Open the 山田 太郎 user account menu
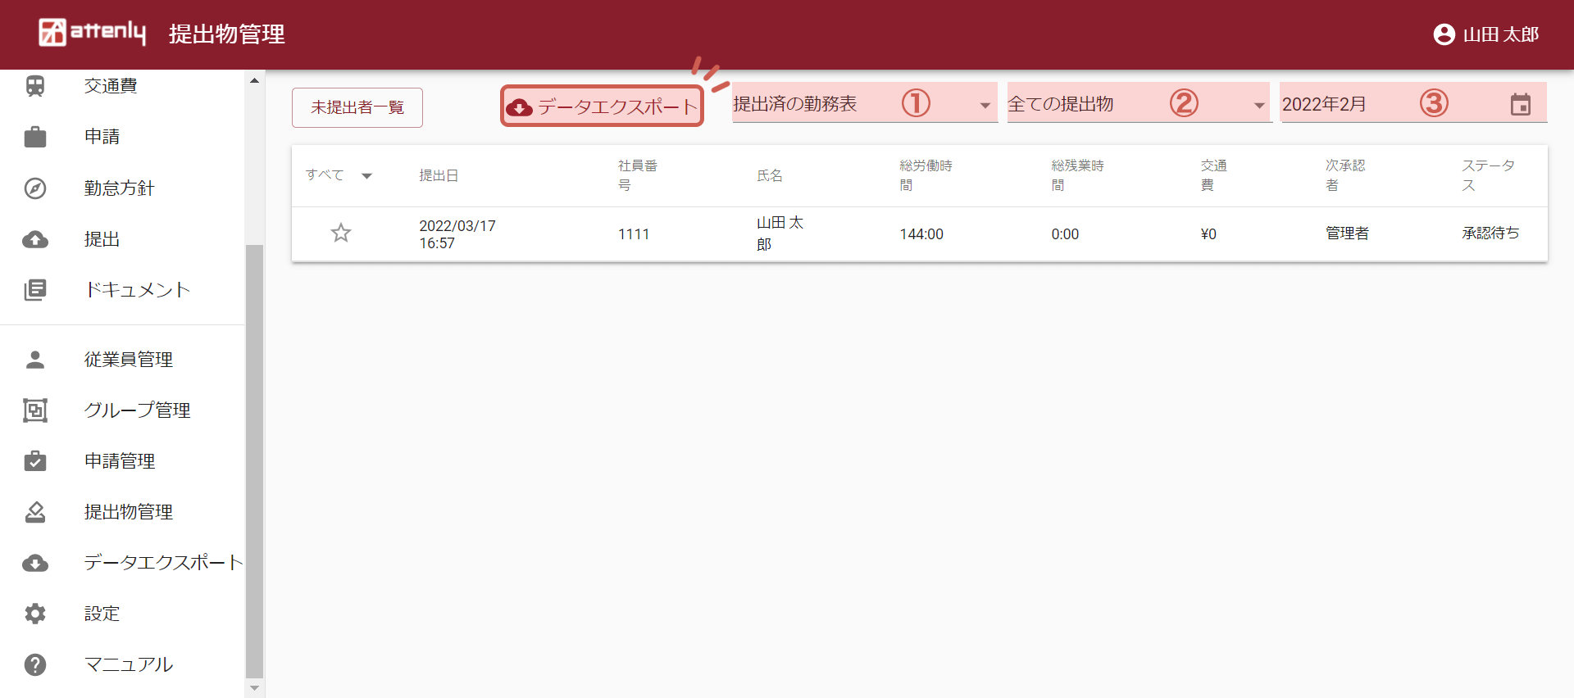1574x698 pixels. point(1485,34)
